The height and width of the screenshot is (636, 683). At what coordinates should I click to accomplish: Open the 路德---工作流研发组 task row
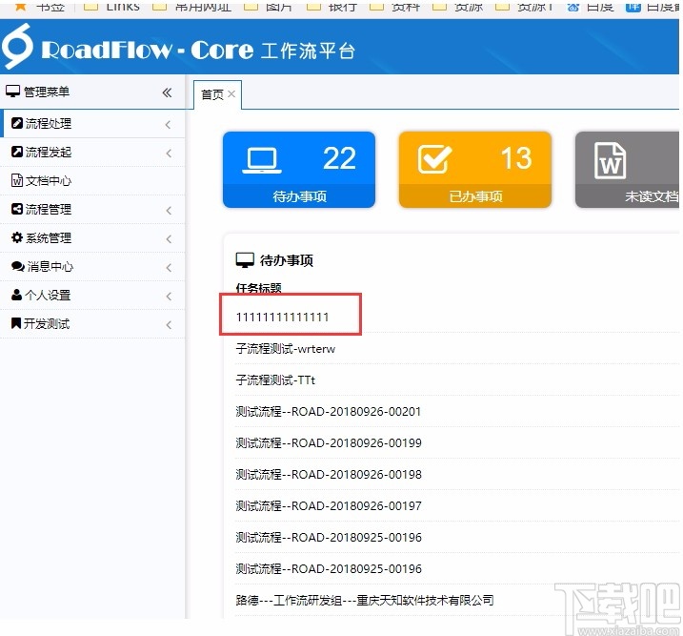coord(365,601)
